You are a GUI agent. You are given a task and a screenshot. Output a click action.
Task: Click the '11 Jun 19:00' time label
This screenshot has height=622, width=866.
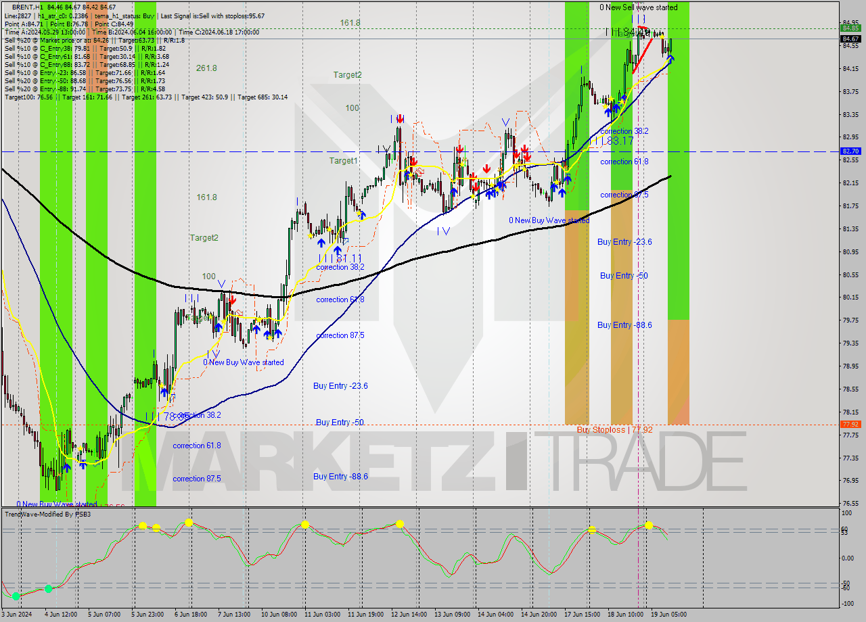(x=366, y=615)
